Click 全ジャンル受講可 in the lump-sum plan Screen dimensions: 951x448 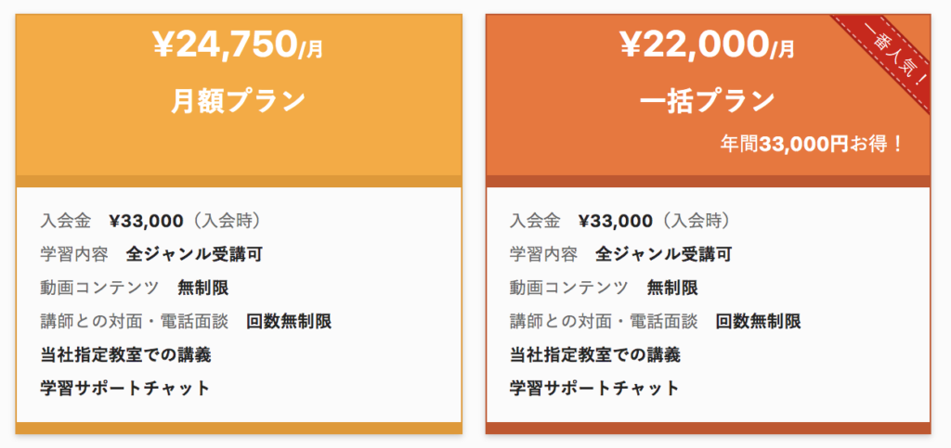[663, 254]
